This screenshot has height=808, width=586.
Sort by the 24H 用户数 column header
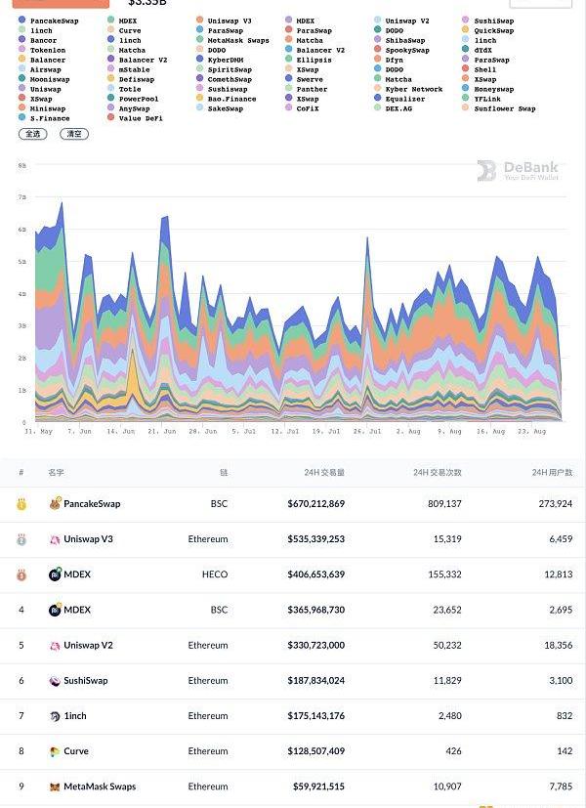coord(552,473)
